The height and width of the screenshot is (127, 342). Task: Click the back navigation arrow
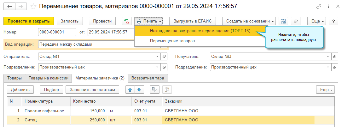click(10, 6)
